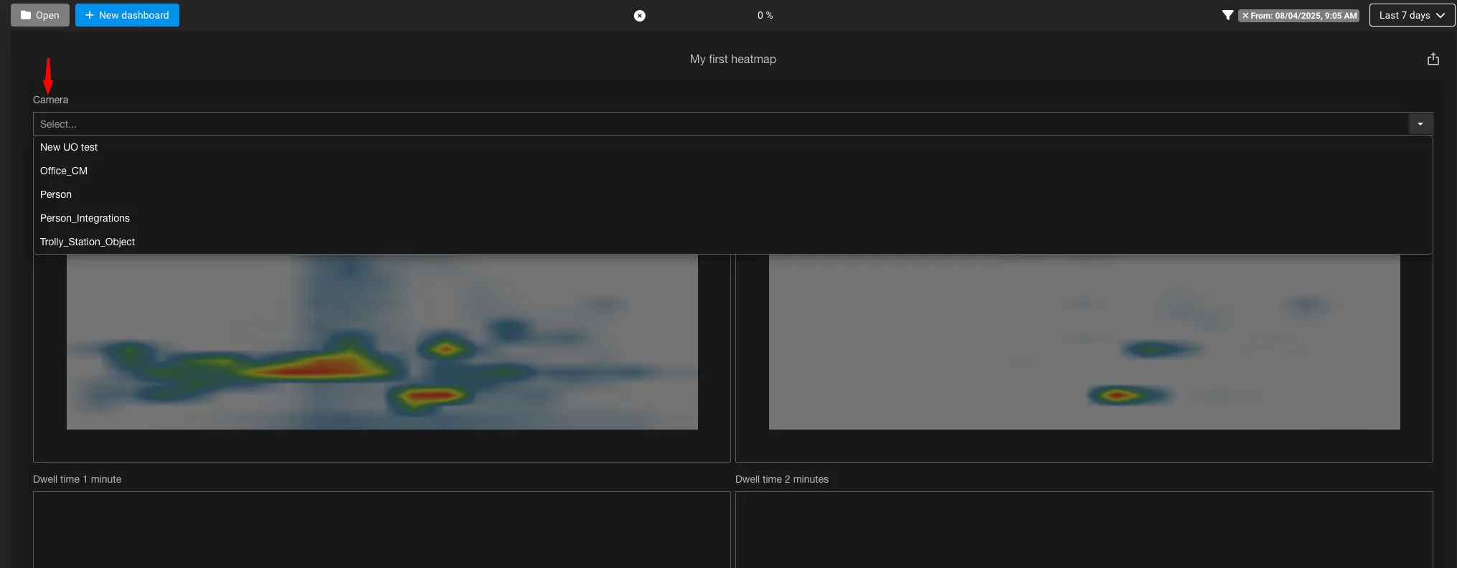Click the right heatmap image
Image resolution: width=1457 pixels, height=568 pixels.
[x=1085, y=342]
